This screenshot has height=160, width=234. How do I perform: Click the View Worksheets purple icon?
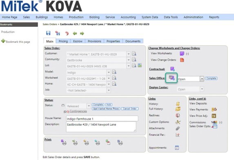pyautogui.click(x=182, y=53)
